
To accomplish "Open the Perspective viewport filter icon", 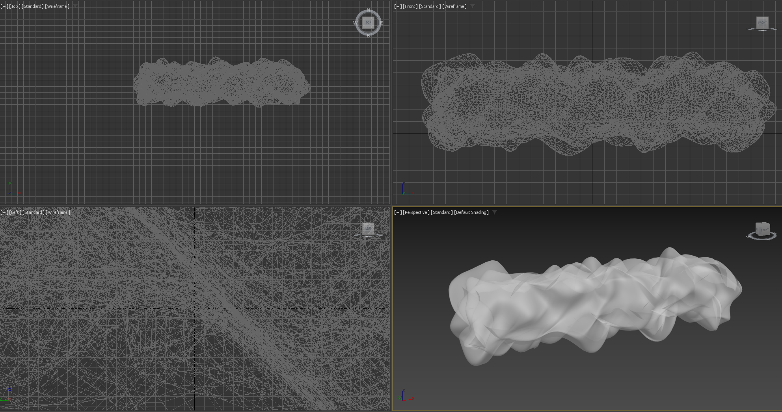I will pyautogui.click(x=495, y=212).
